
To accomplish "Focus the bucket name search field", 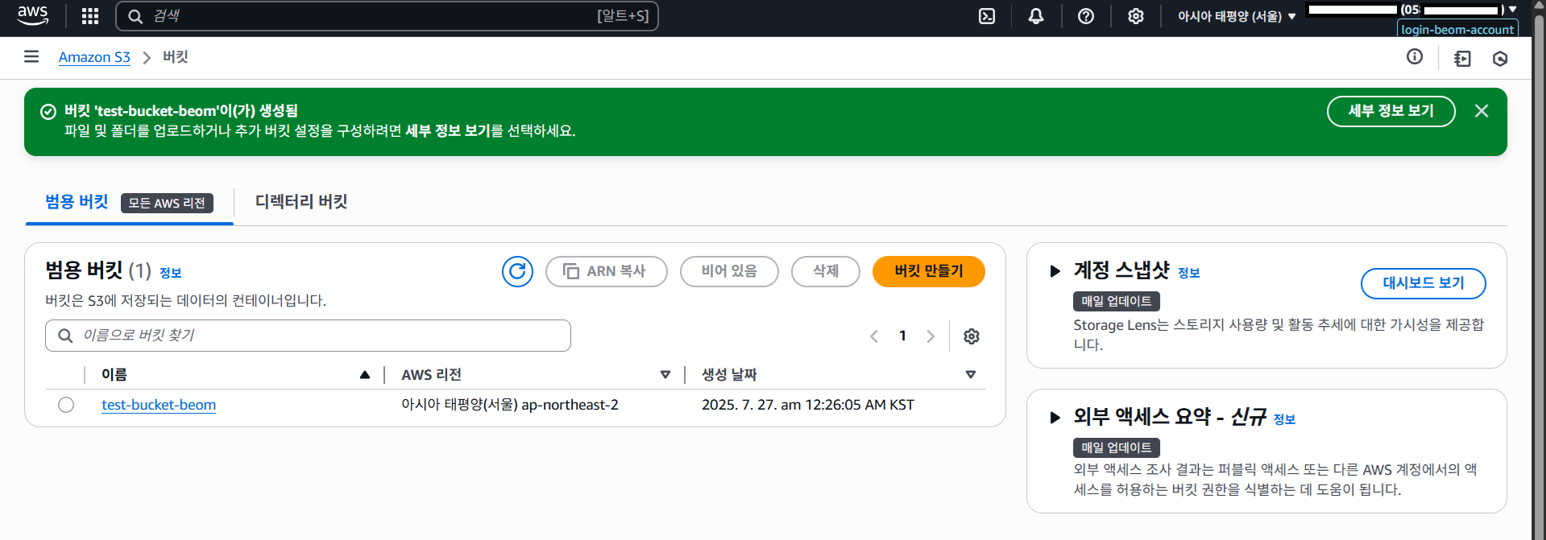I will click(308, 336).
